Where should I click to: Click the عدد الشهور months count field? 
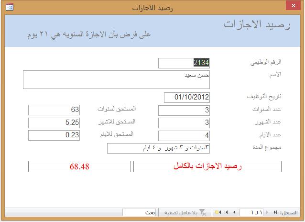(184, 123)
